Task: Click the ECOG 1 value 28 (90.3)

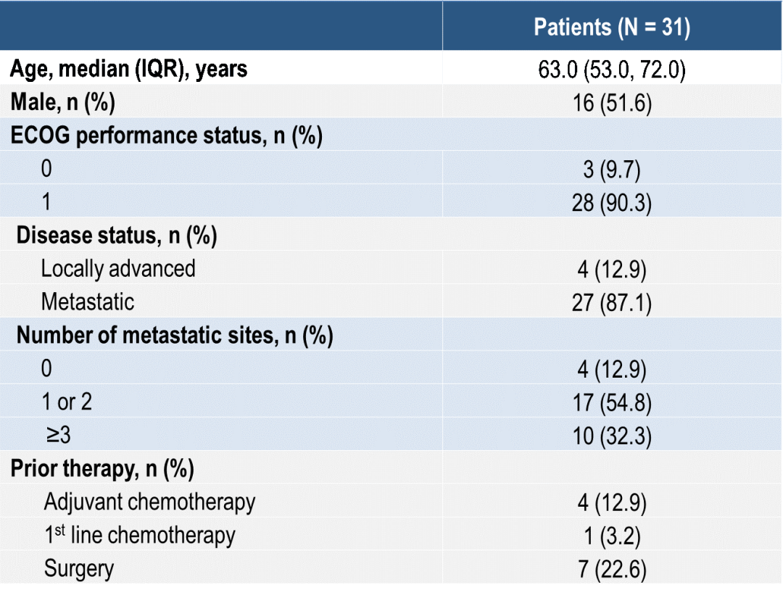Action: (612, 203)
